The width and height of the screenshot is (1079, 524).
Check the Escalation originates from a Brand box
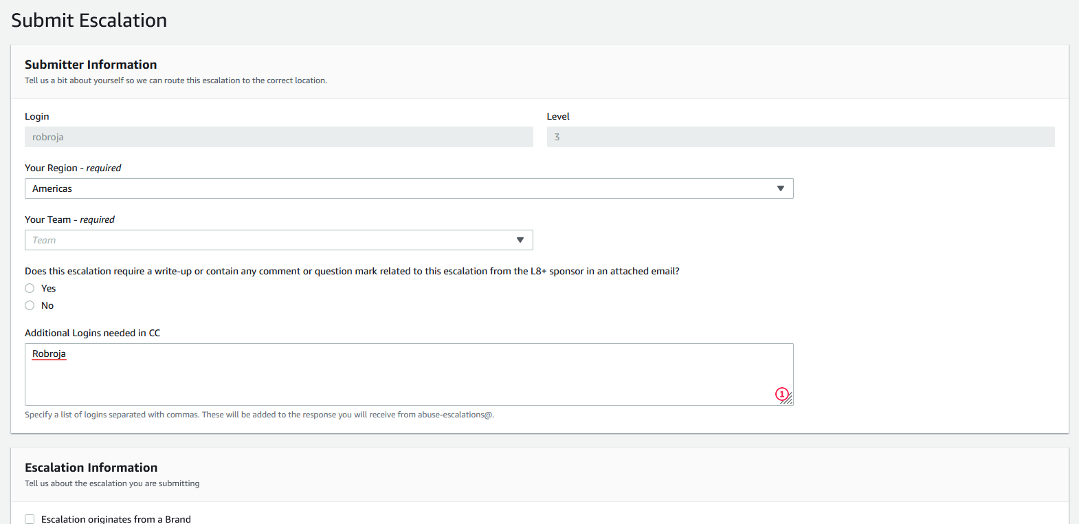[x=30, y=519]
